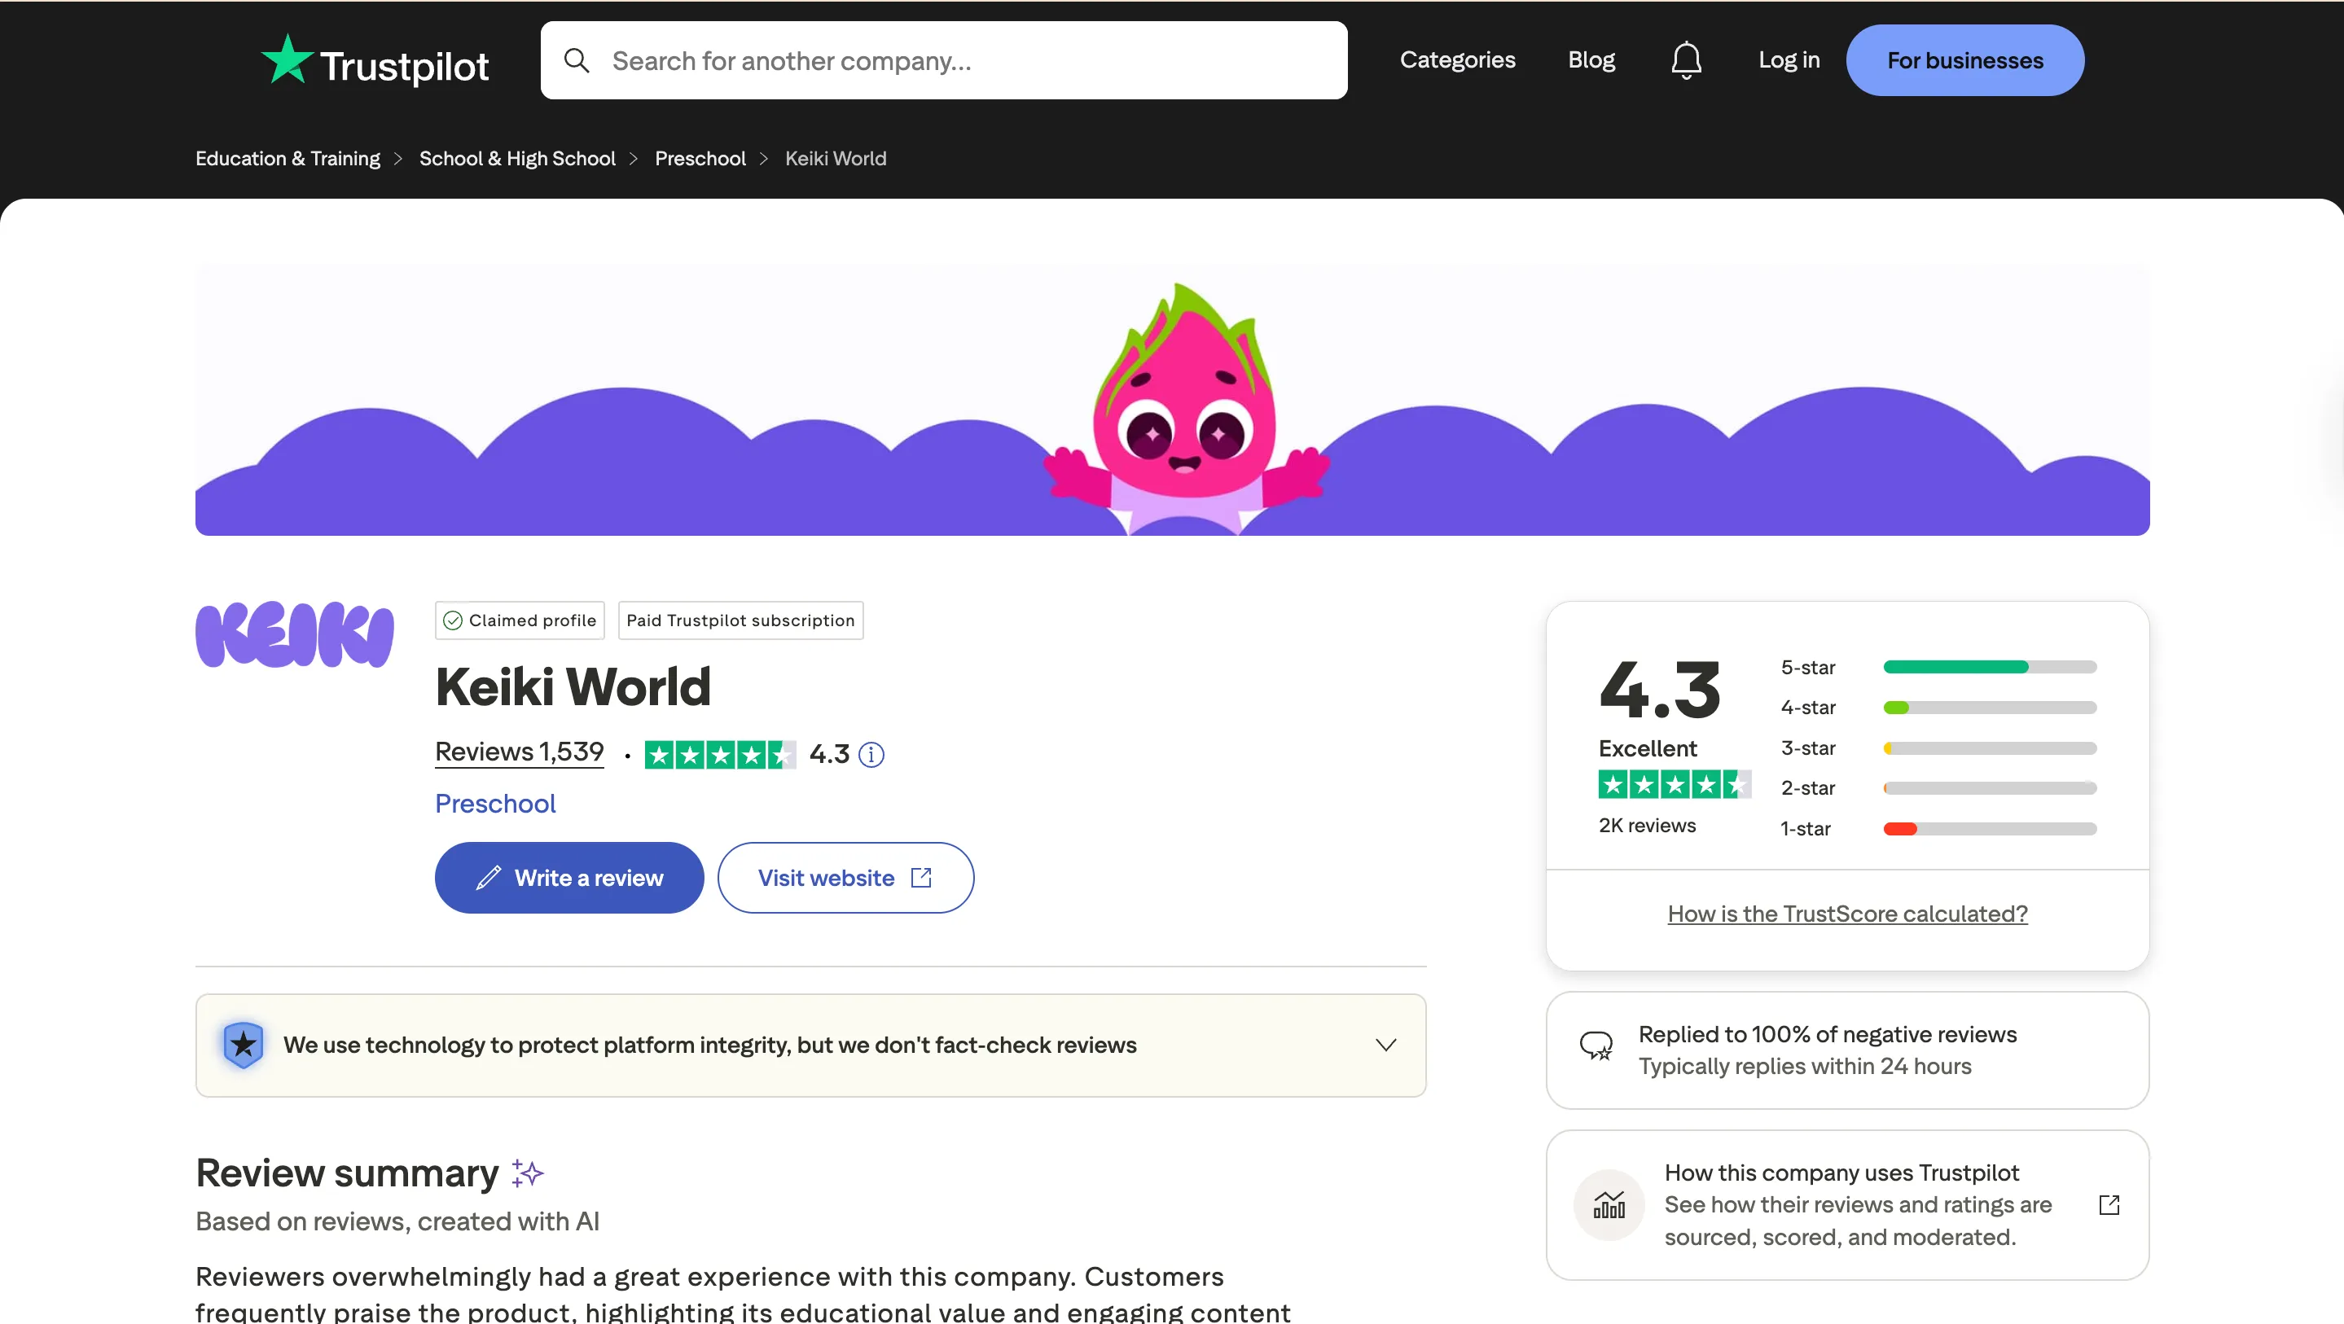2344x1324 pixels.
Task: Click the Keiki dragon fruit banner image
Action: (1172, 401)
